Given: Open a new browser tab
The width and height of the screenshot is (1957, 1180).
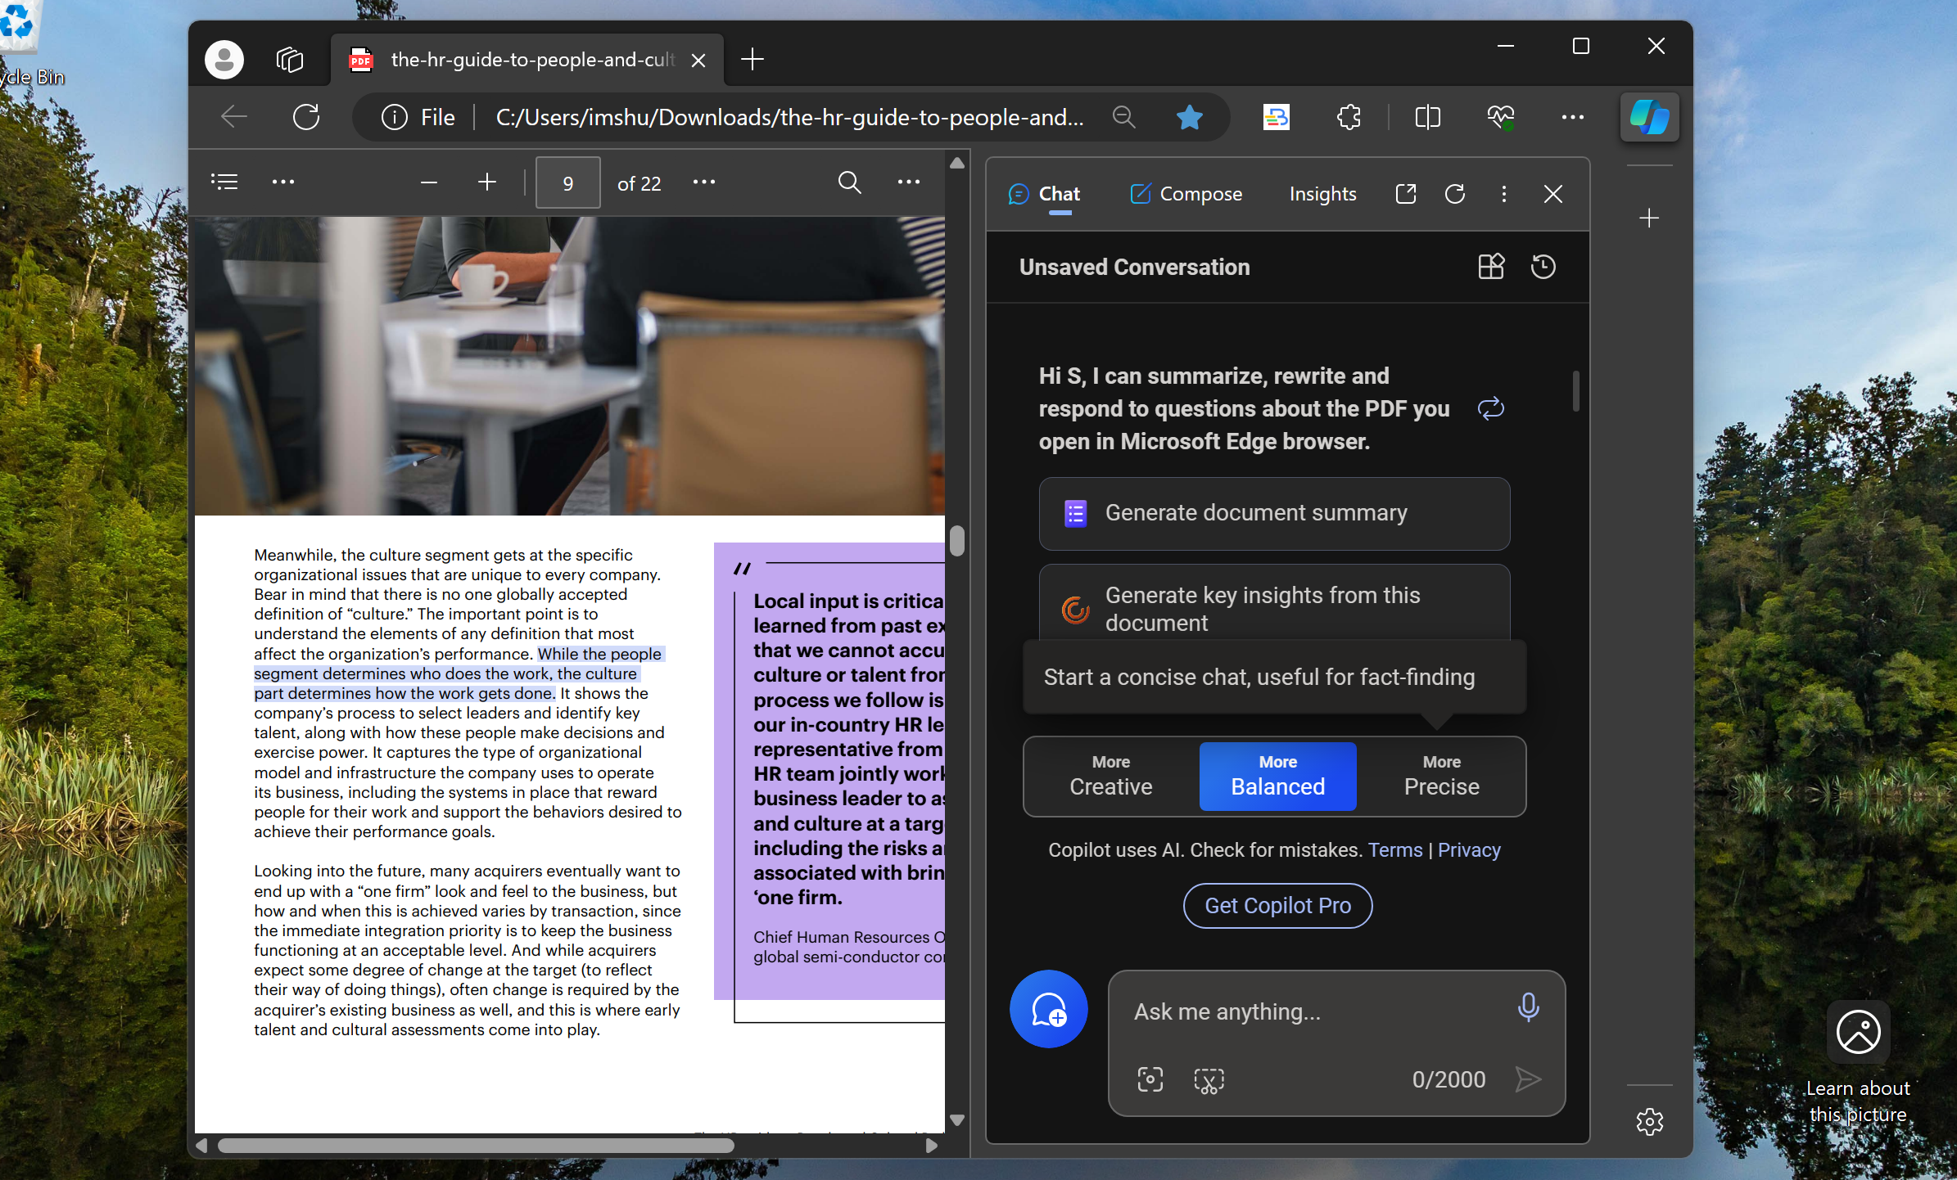Looking at the screenshot, I should 753,59.
